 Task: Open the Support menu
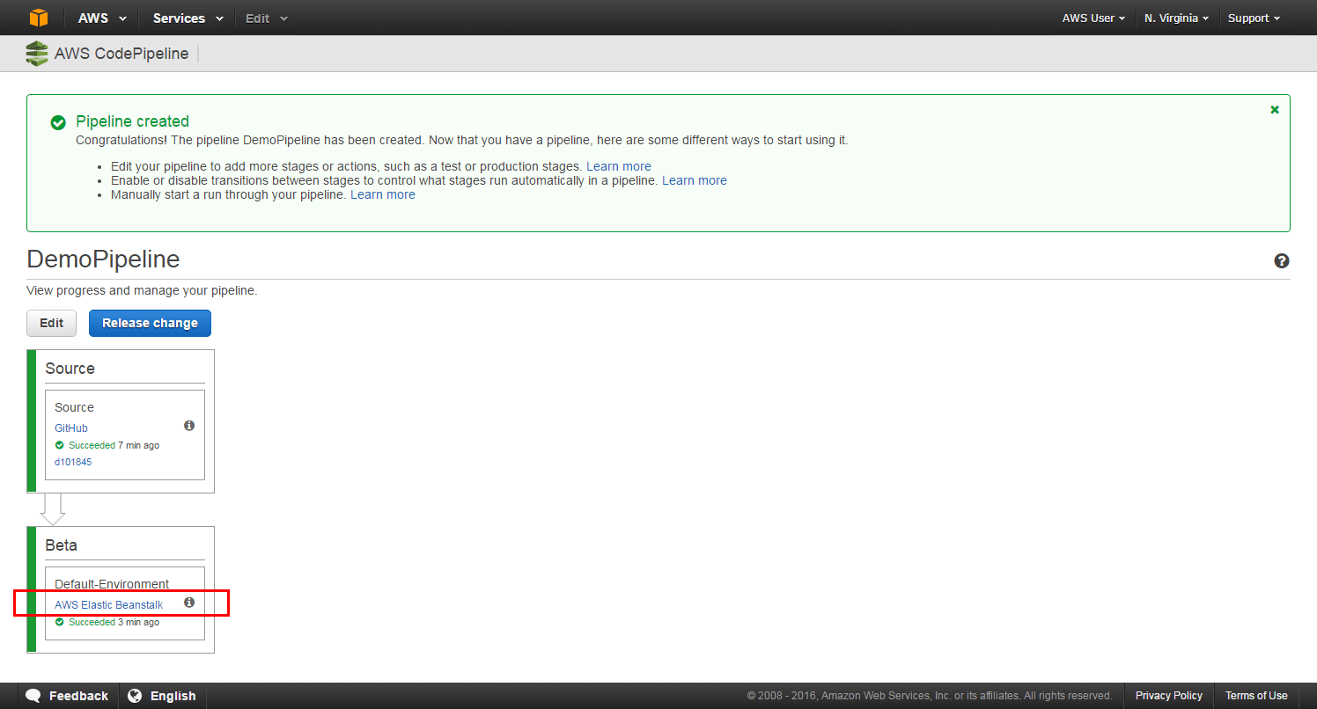[x=1254, y=18]
